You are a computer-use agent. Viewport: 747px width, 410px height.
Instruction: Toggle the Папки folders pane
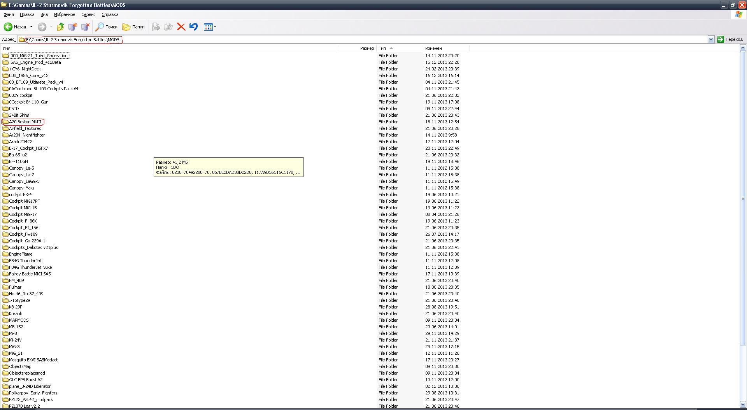pyautogui.click(x=133, y=27)
